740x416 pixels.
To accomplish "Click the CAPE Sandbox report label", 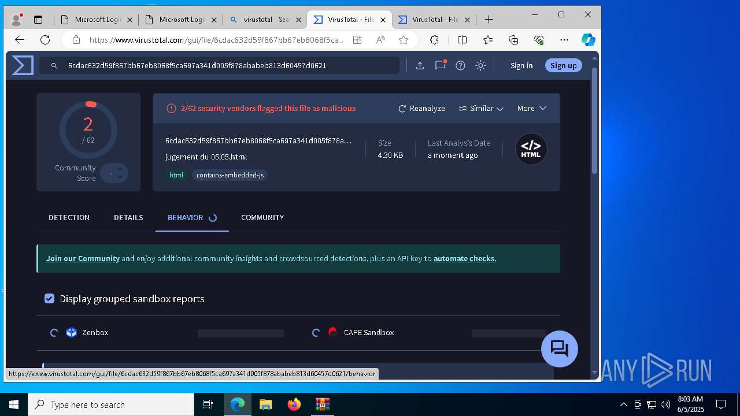I will pos(369,333).
